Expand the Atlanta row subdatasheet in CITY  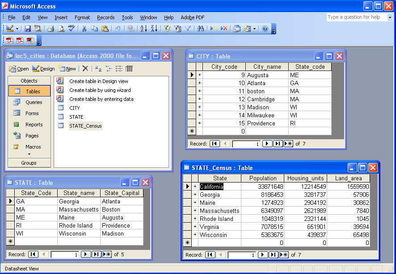tap(199, 83)
